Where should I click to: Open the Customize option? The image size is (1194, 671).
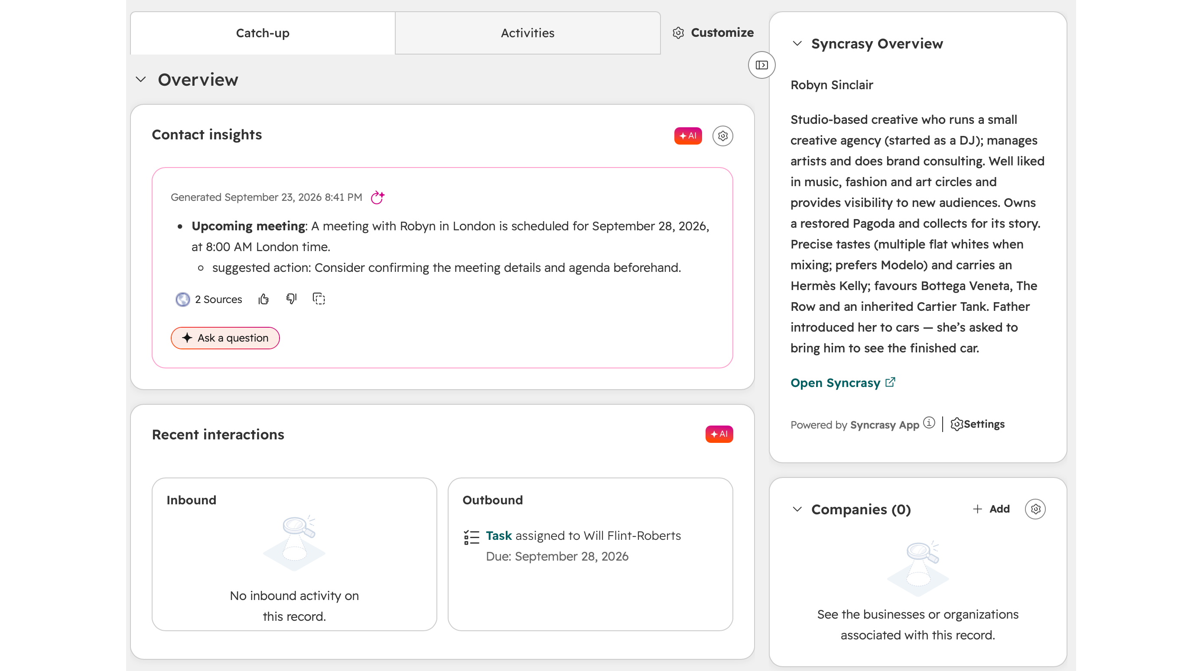pos(713,33)
